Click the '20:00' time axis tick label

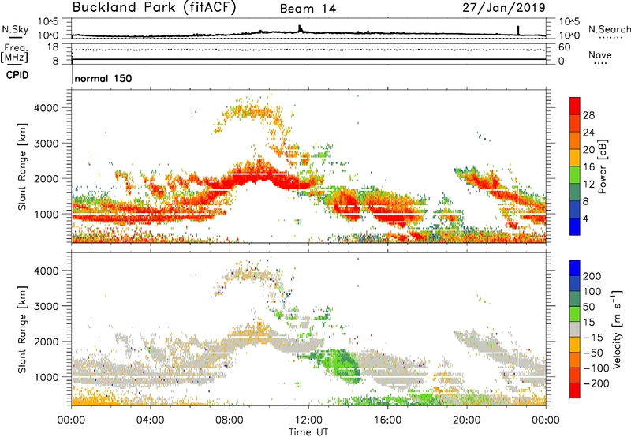tap(467, 420)
